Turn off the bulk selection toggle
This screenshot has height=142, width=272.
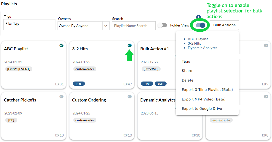[200, 25]
